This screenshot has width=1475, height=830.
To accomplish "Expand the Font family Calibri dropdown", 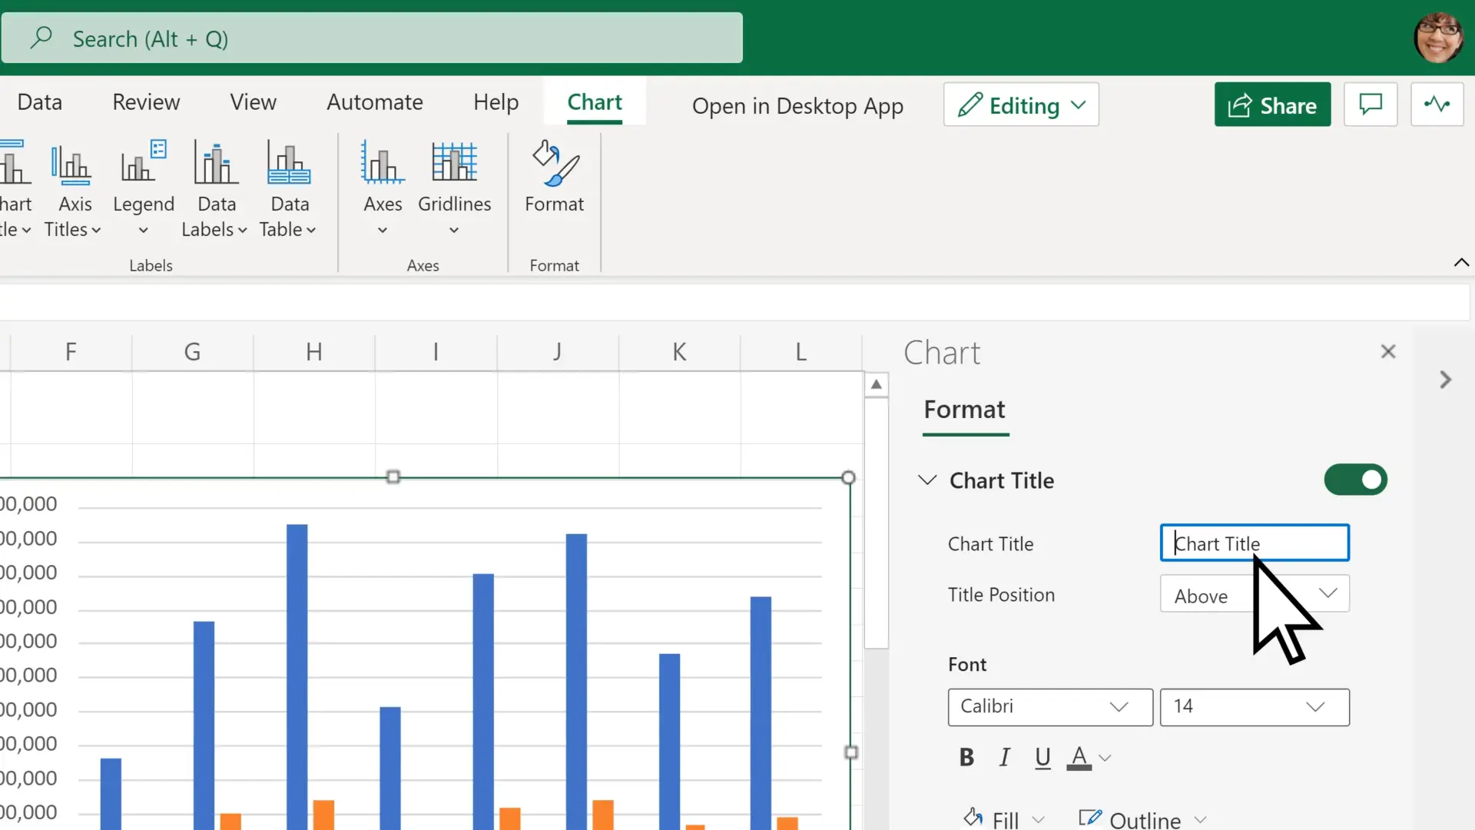I will click(1119, 706).
